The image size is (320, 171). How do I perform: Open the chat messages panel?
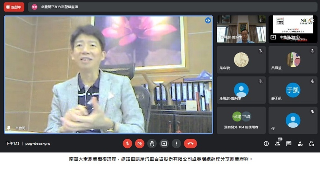coord(289,144)
